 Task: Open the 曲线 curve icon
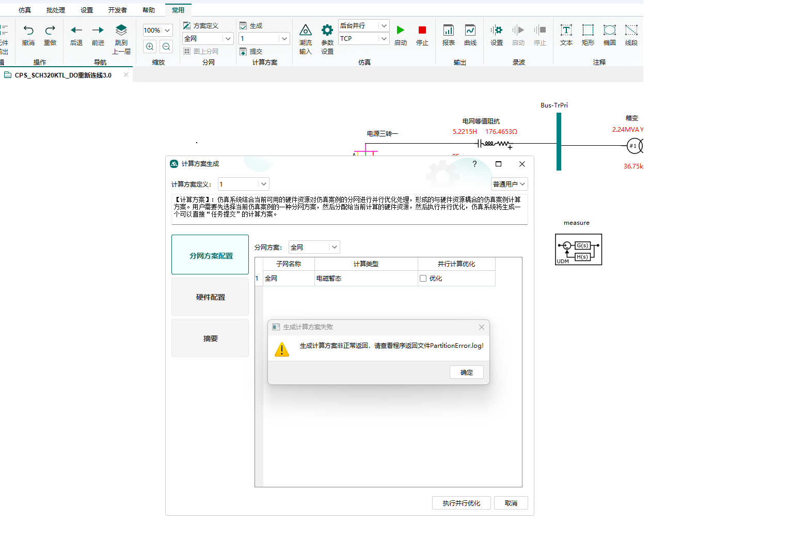coord(470,30)
